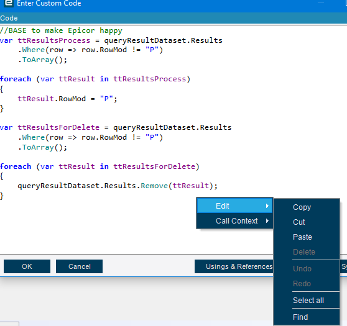
Task: Select the greyed Redo menu entry
Action: coord(302,283)
